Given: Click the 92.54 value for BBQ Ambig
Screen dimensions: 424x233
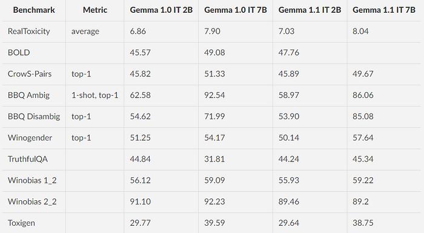Looking at the screenshot, I should 214,95.
